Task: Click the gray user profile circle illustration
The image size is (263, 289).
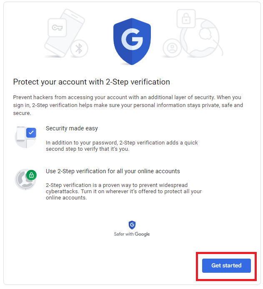Action: [172, 48]
